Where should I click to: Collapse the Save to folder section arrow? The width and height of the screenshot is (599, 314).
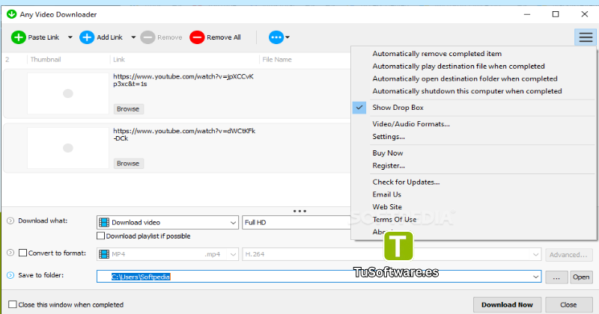10,275
